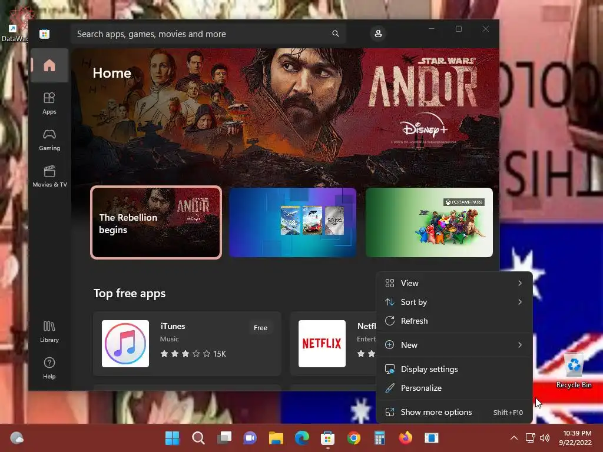Launch Firefox from taskbar

pyautogui.click(x=405, y=438)
